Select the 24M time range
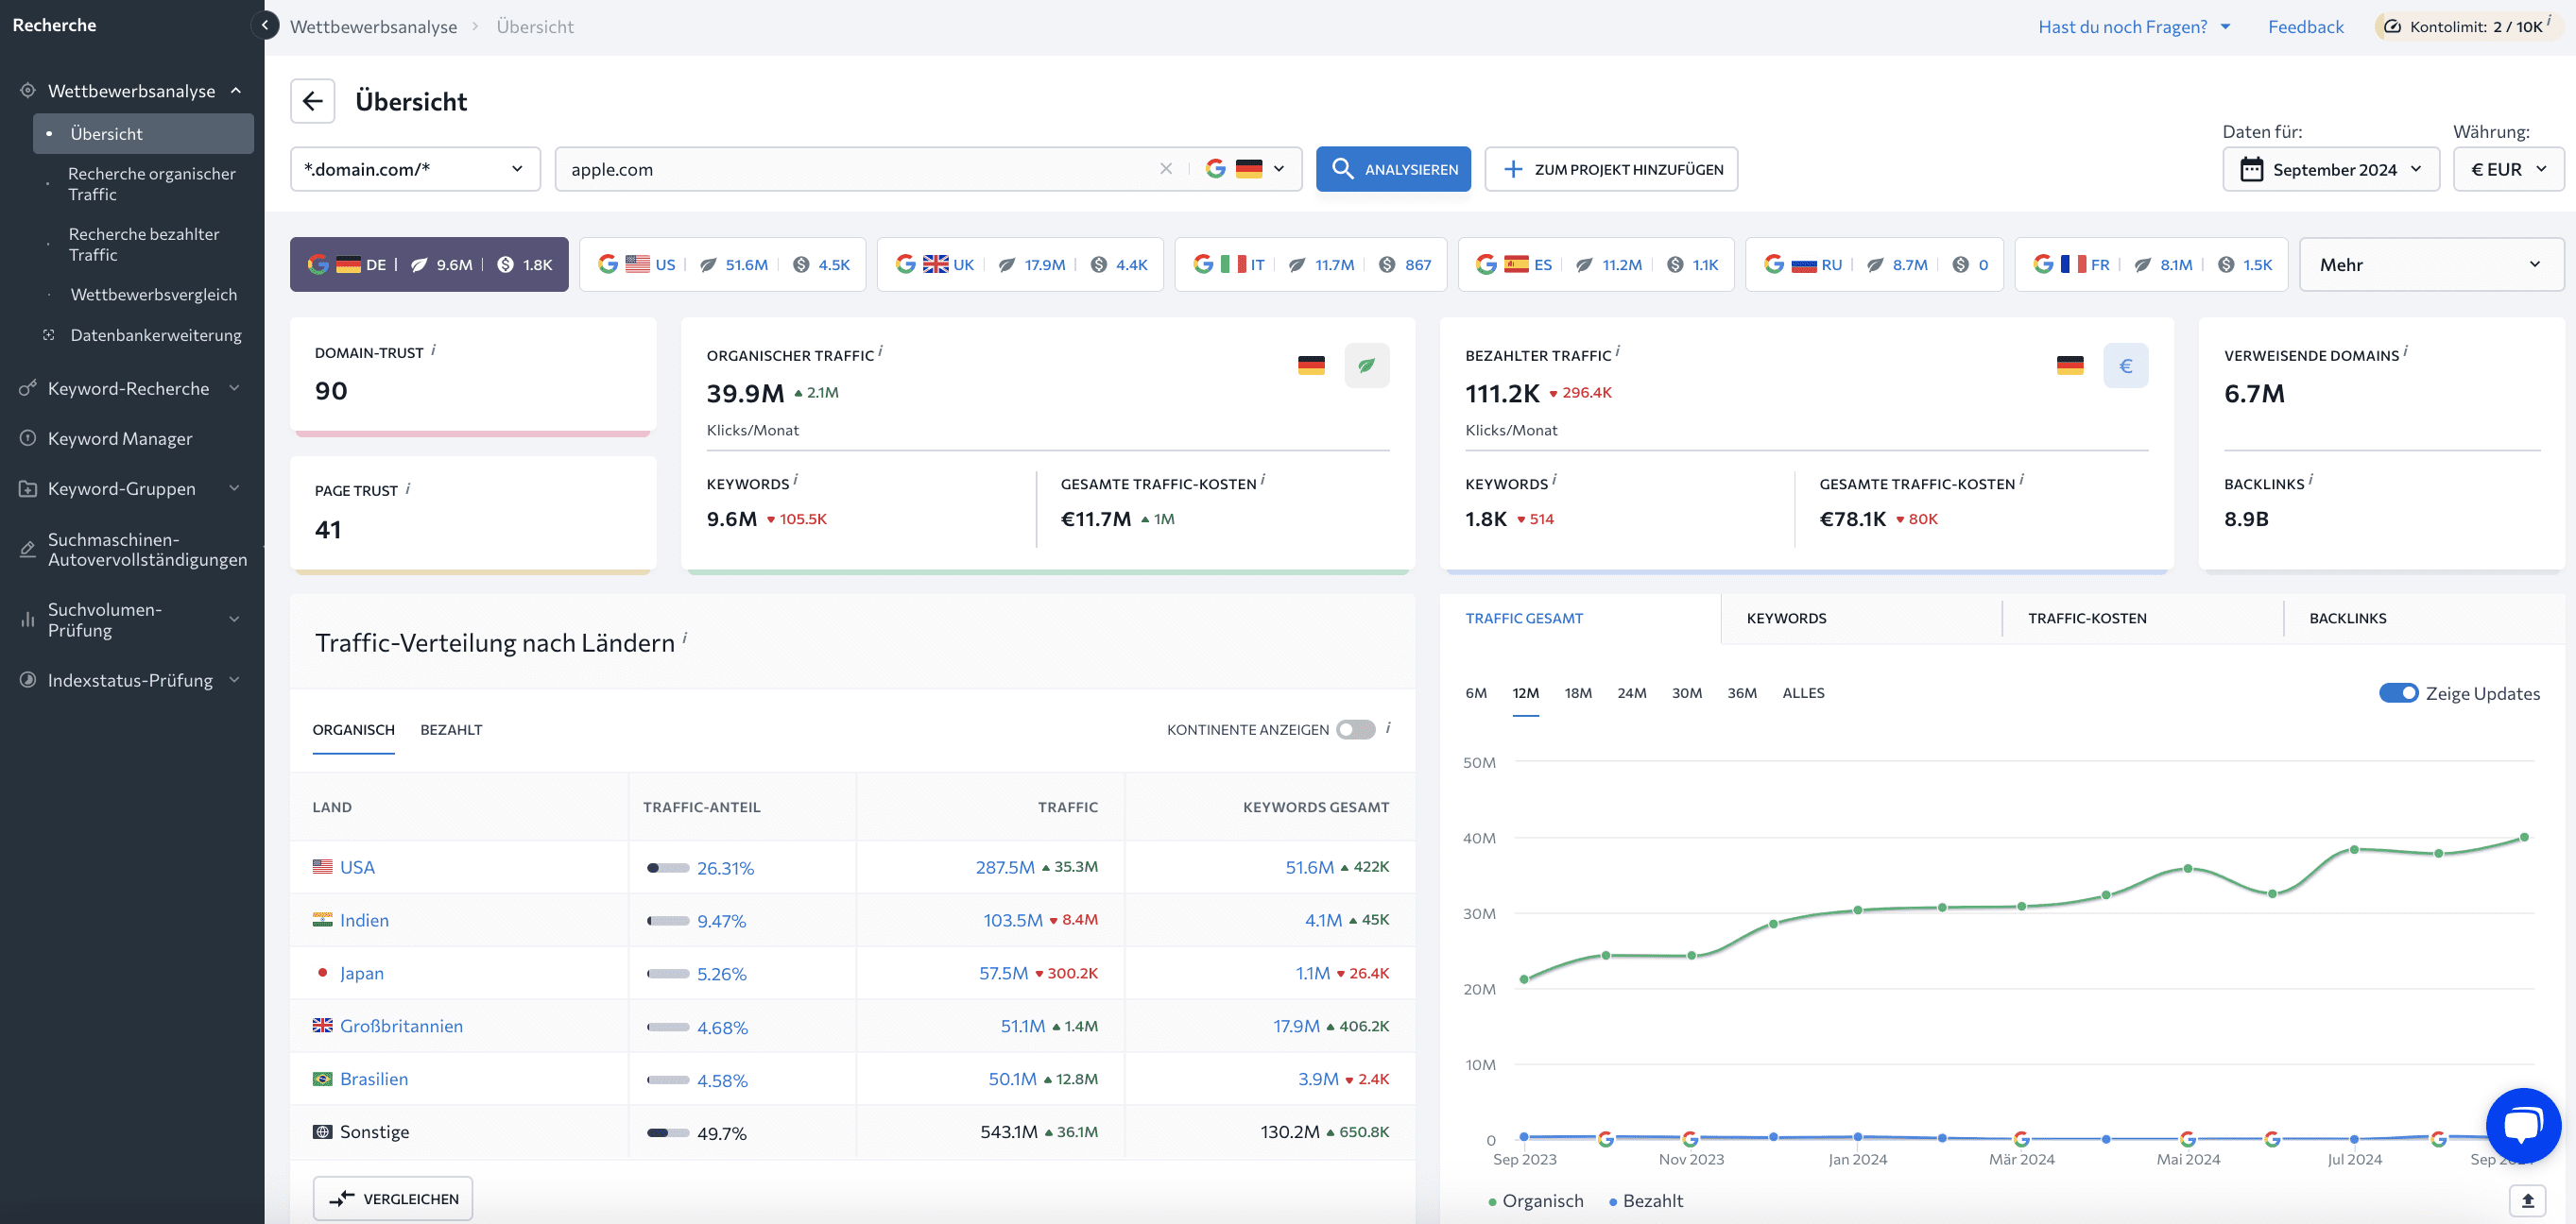2576x1224 pixels. [x=1632, y=692]
